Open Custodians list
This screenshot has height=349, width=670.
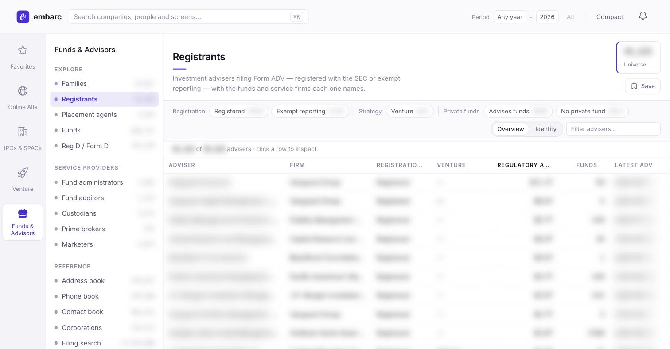pos(105,213)
